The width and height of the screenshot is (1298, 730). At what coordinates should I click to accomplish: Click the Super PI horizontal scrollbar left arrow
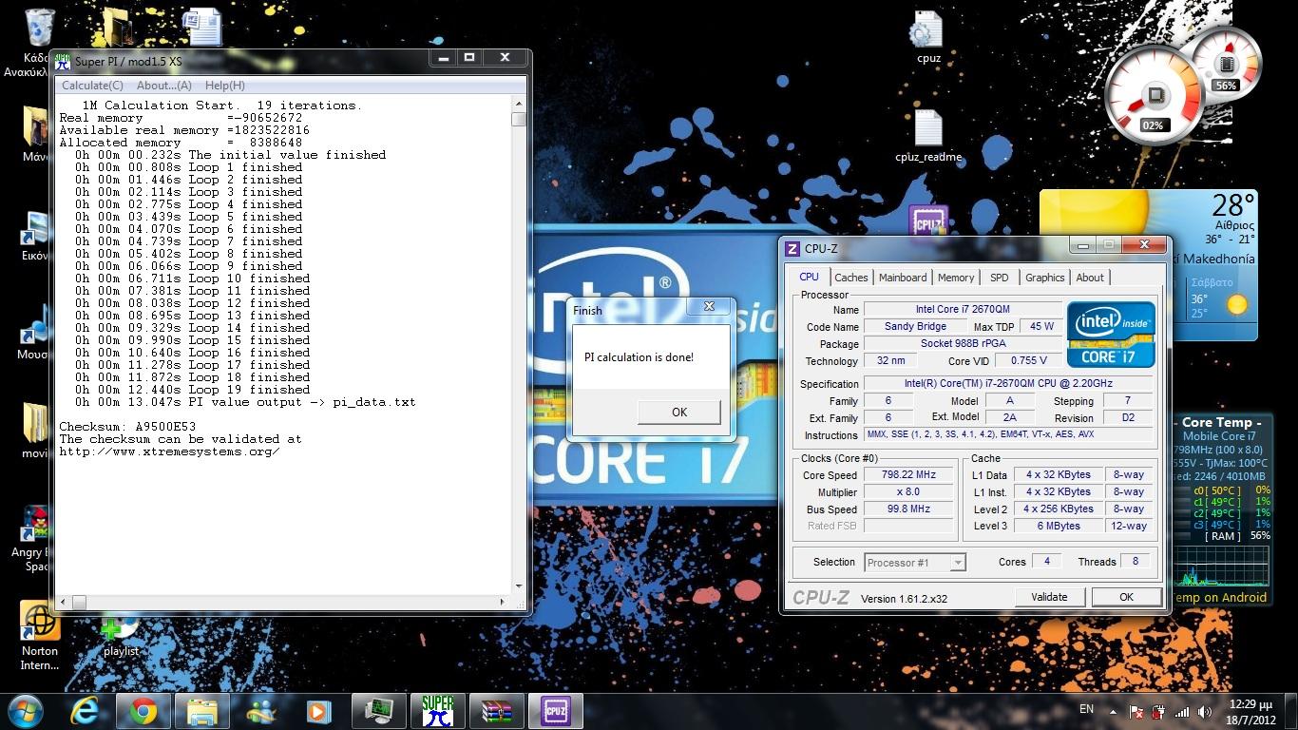coord(65,602)
